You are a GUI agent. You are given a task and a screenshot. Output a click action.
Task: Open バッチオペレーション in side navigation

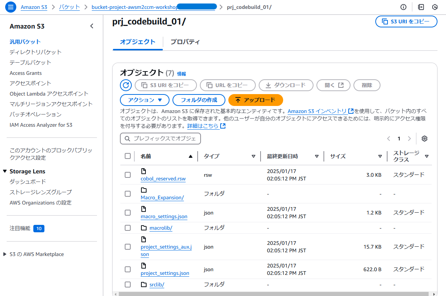(x=36, y=114)
